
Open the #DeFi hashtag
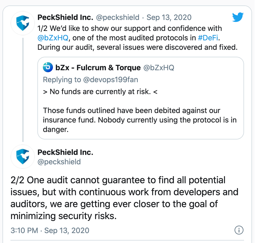point(208,38)
